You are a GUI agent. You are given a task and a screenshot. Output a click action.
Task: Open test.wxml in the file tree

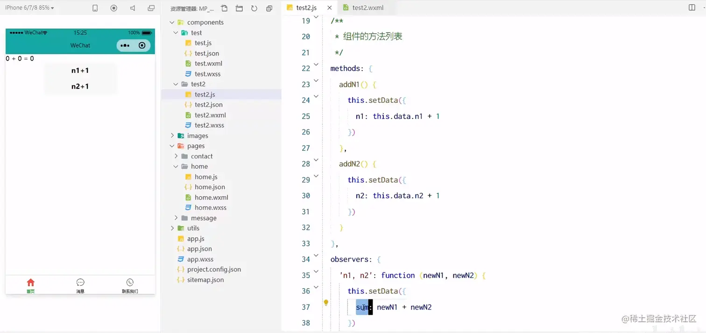(x=208, y=64)
